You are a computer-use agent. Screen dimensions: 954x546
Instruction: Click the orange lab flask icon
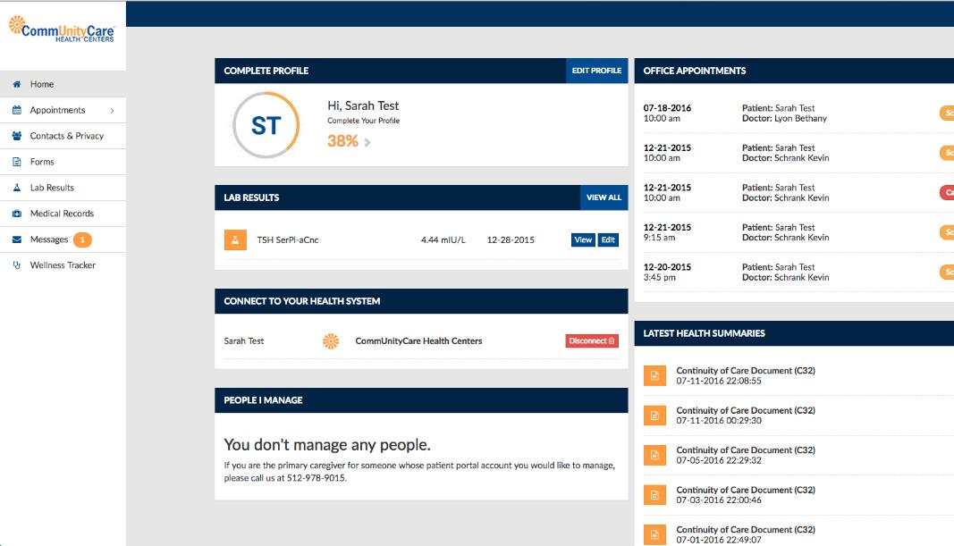235,239
